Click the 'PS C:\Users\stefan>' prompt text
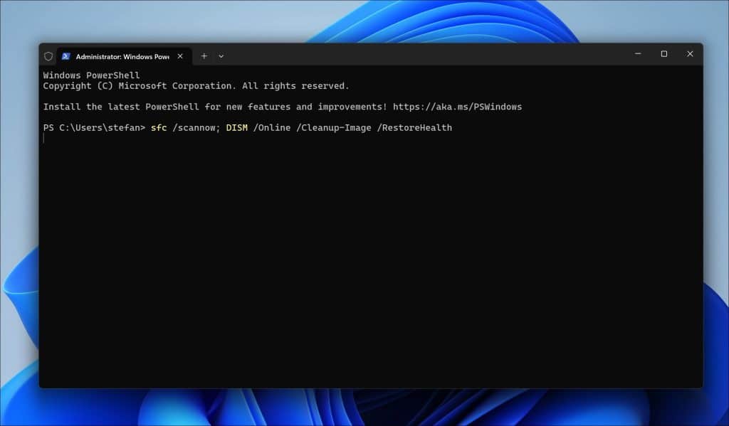The height and width of the screenshot is (426, 729). tap(94, 128)
